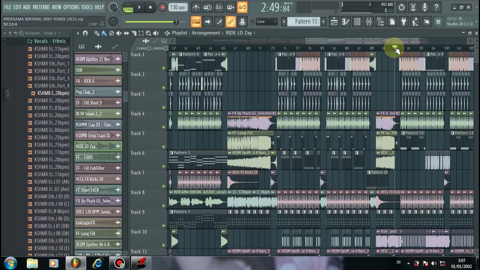This screenshot has height=270, width=480.
Task: Open the ADD menu
Action: coord(27,7)
